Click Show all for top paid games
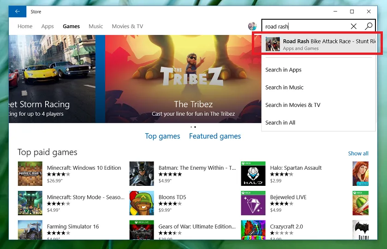 (358, 154)
